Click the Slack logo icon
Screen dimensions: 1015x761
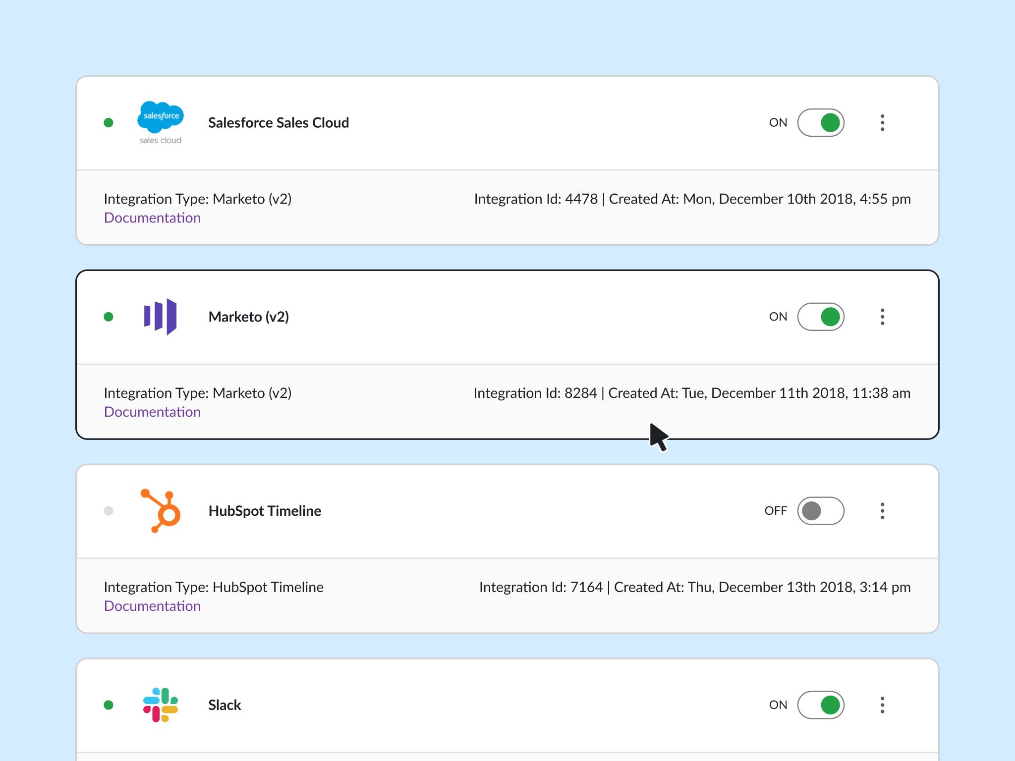click(x=160, y=705)
